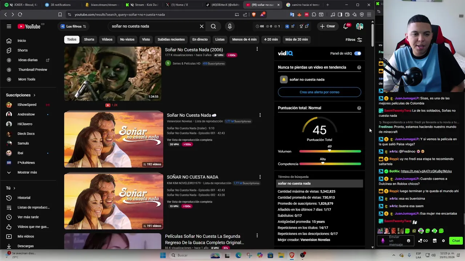Reload the page
Screen dimensions: 465x261
20,14
